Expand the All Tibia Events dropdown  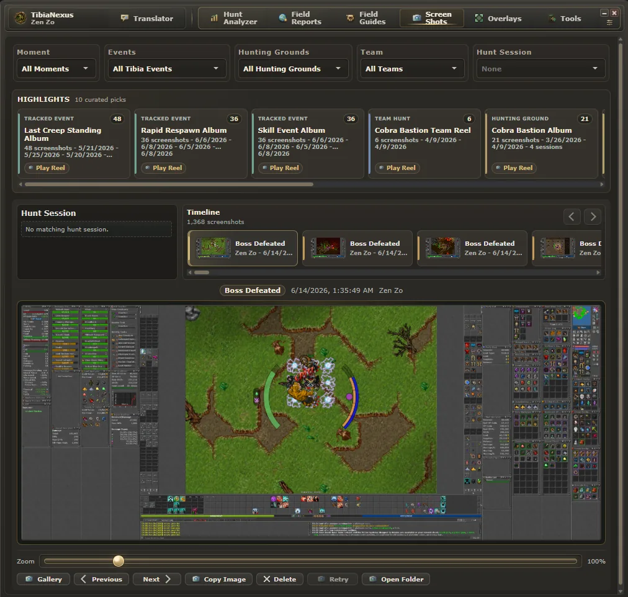pos(167,69)
